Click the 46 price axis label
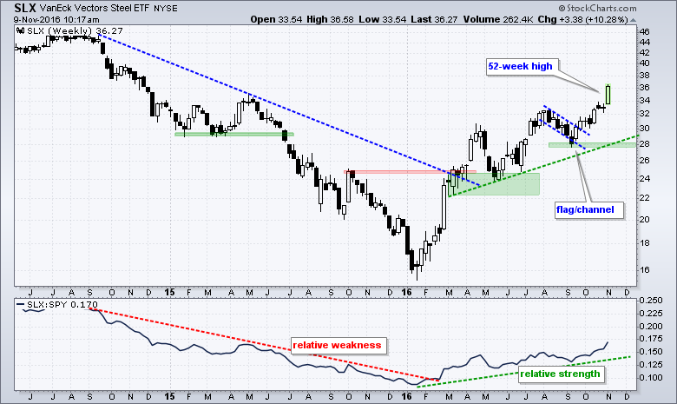677x404 pixels. (x=644, y=31)
